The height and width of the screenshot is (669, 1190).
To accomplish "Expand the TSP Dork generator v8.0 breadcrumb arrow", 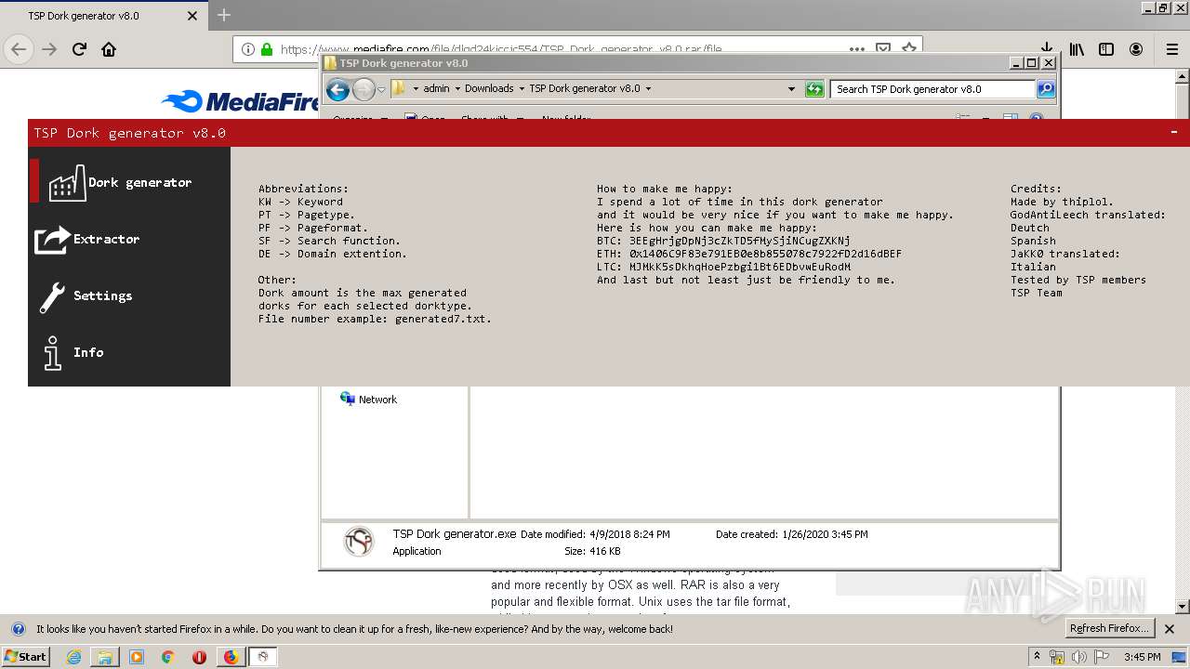I will tap(648, 89).
